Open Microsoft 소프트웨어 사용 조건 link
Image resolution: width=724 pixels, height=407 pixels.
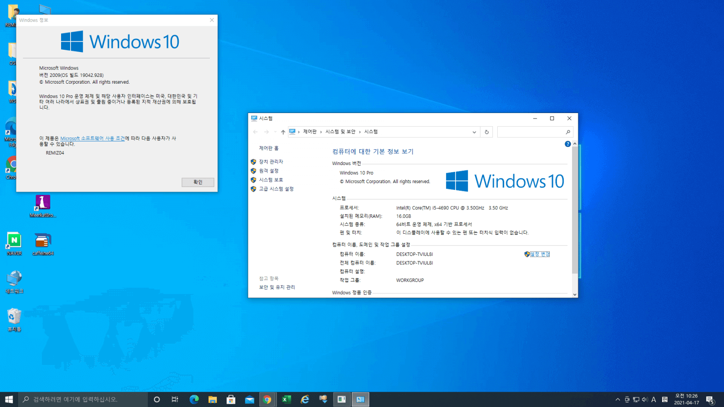(92, 138)
